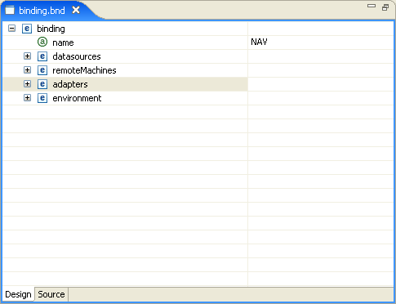
Task: Click the name attribute icon
Action: pyautogui.click(x=42, y=42)
